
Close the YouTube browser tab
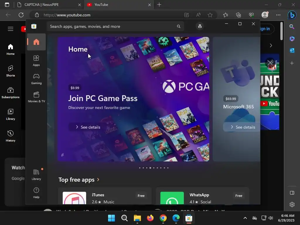pyautogui.click(x=150, y=5)
